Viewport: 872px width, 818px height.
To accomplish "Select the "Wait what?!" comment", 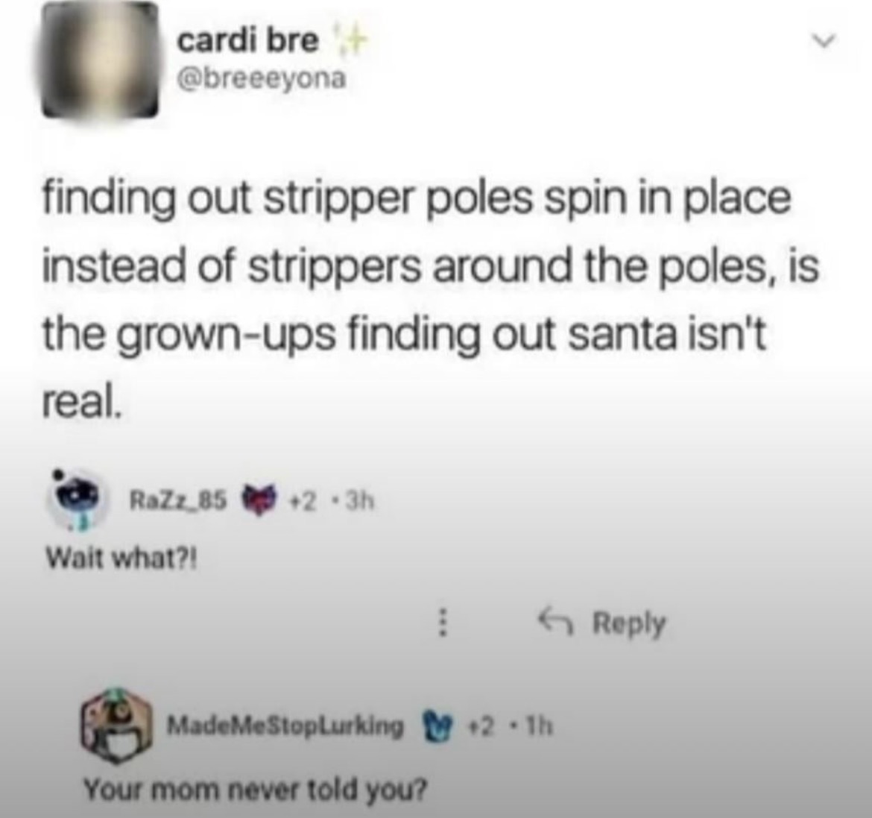I will coord(121,557).
